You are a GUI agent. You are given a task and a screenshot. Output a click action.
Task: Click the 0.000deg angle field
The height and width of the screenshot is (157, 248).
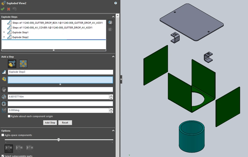pyautogui.click(x=58, y=110)
